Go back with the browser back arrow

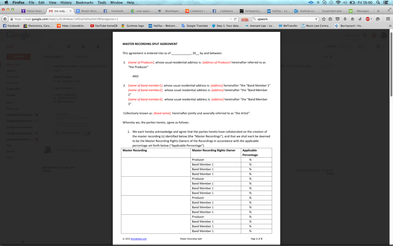tap(5, 19)
